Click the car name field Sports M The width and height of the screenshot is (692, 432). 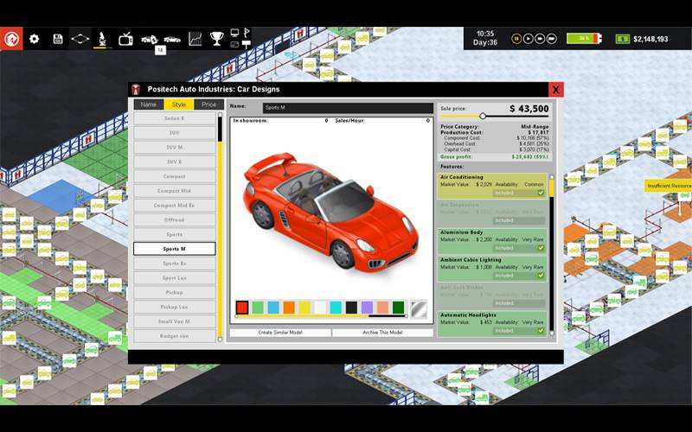click(x=347, y=108)
